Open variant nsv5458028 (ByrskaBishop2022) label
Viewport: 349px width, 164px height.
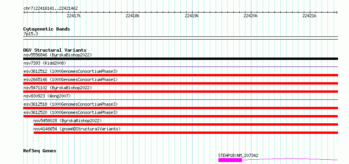point(67,121)
